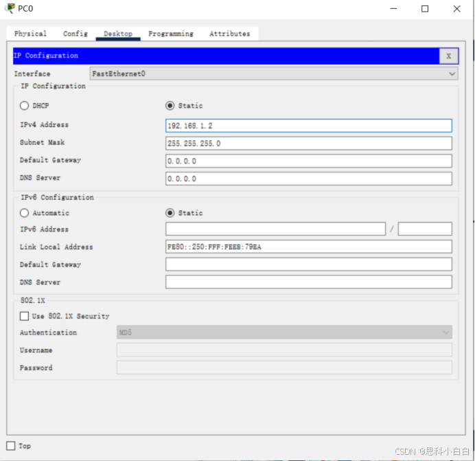Open the Config tab

click(x=75, y=34)
